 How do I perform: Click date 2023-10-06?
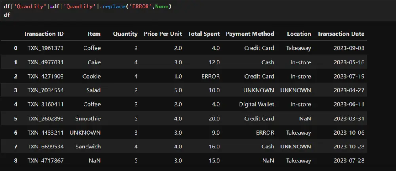349,132
